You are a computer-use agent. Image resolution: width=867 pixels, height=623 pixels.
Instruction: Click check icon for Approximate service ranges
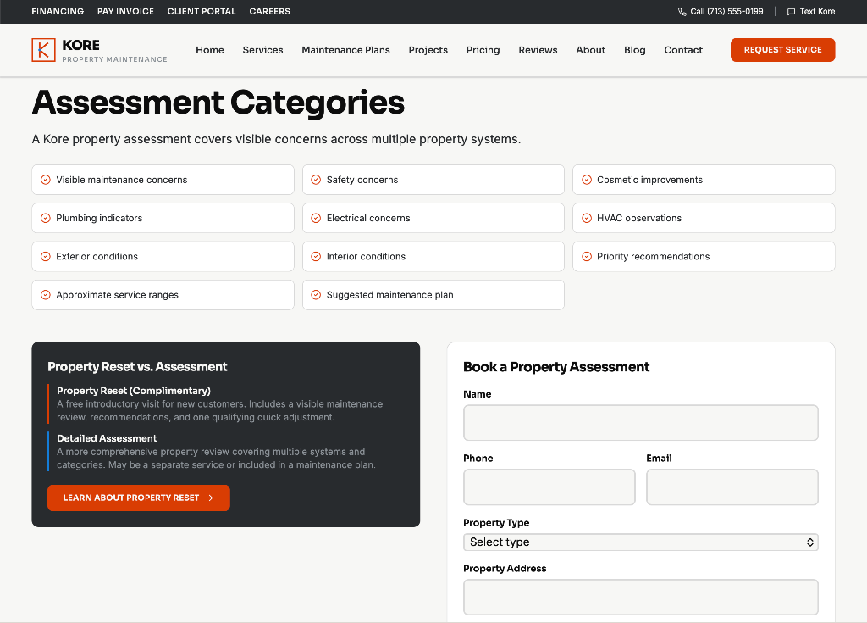click(x=46, y=295)
